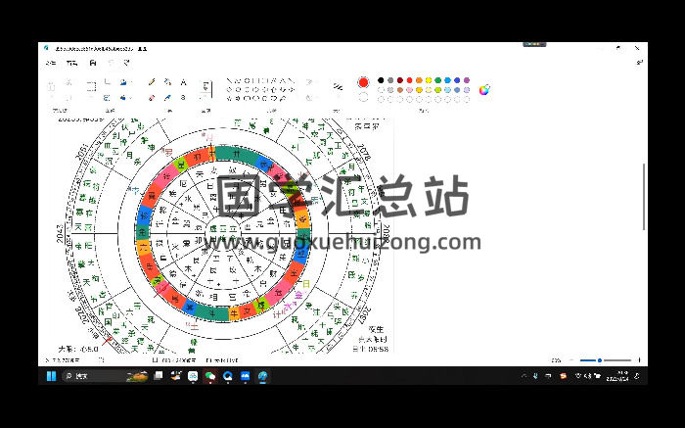Image resolution: width=685 pixels, height=428 pixels.
Task: Click the line Size thickness icon
Action: 338,86
